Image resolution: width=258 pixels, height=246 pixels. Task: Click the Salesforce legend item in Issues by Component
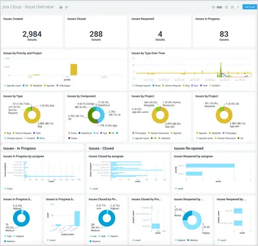pos(85,133)
